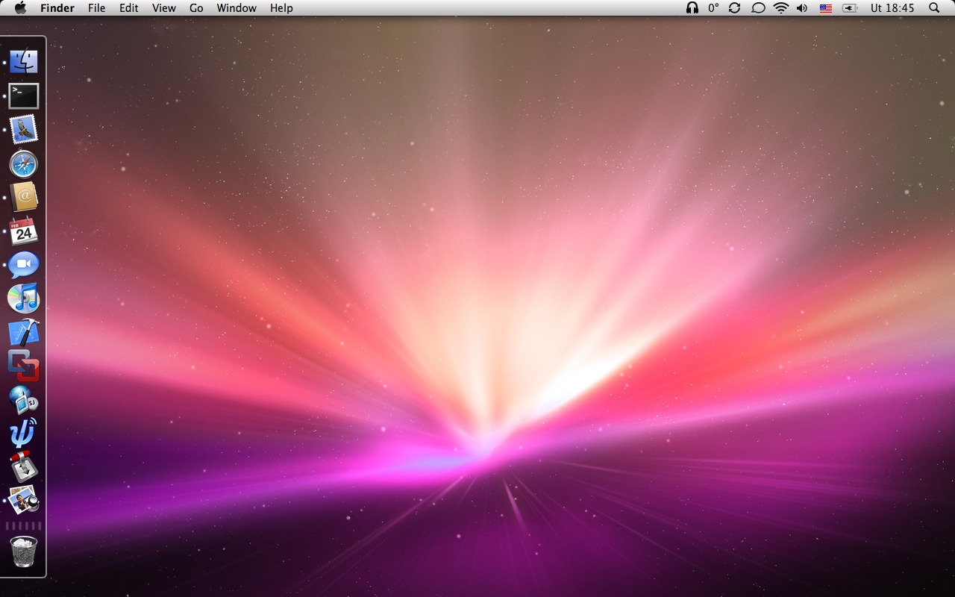Open the Go menu

point(196,8)
